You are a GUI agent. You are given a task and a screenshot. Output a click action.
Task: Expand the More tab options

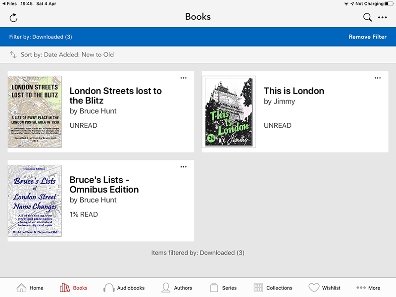[x=368, y=288]
